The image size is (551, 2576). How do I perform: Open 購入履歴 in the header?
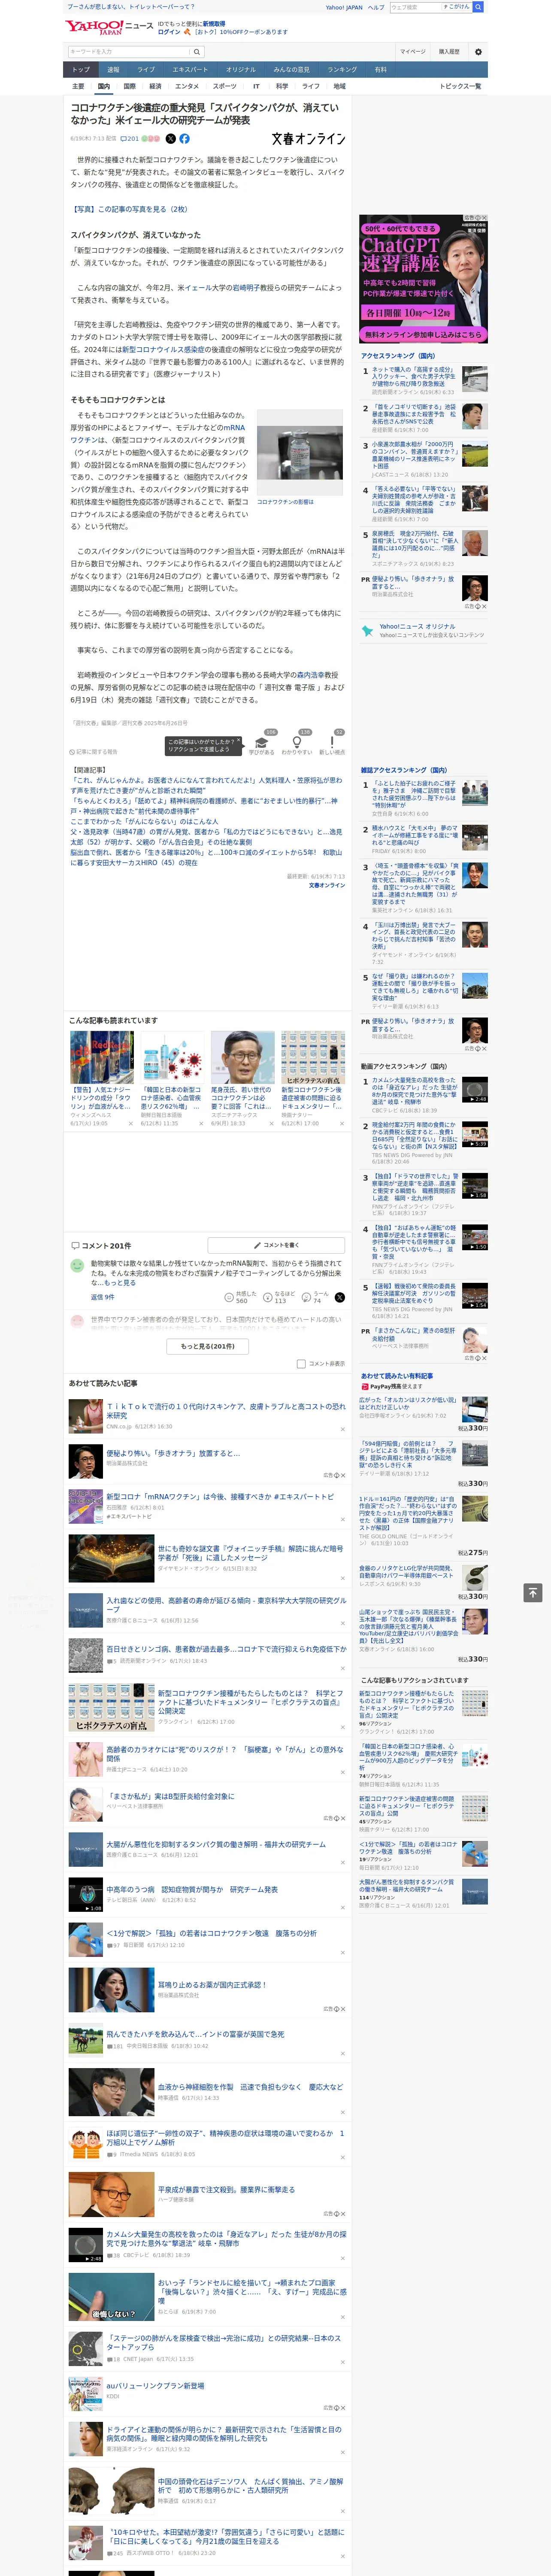coord(449,51)
